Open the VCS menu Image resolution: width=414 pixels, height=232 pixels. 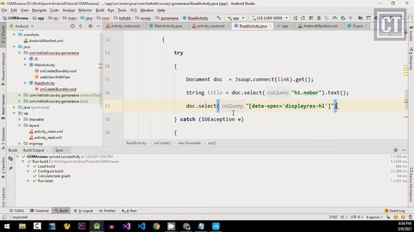[133, 10]
